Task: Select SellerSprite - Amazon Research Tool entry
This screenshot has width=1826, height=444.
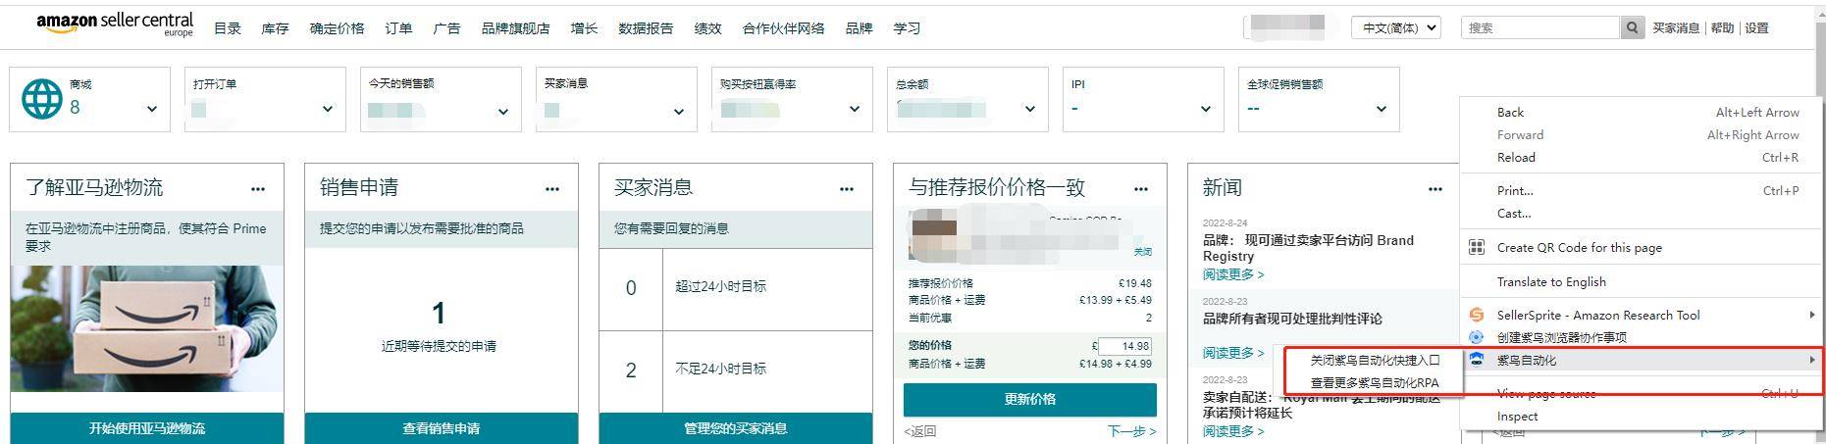Action: click(1641, 315)
